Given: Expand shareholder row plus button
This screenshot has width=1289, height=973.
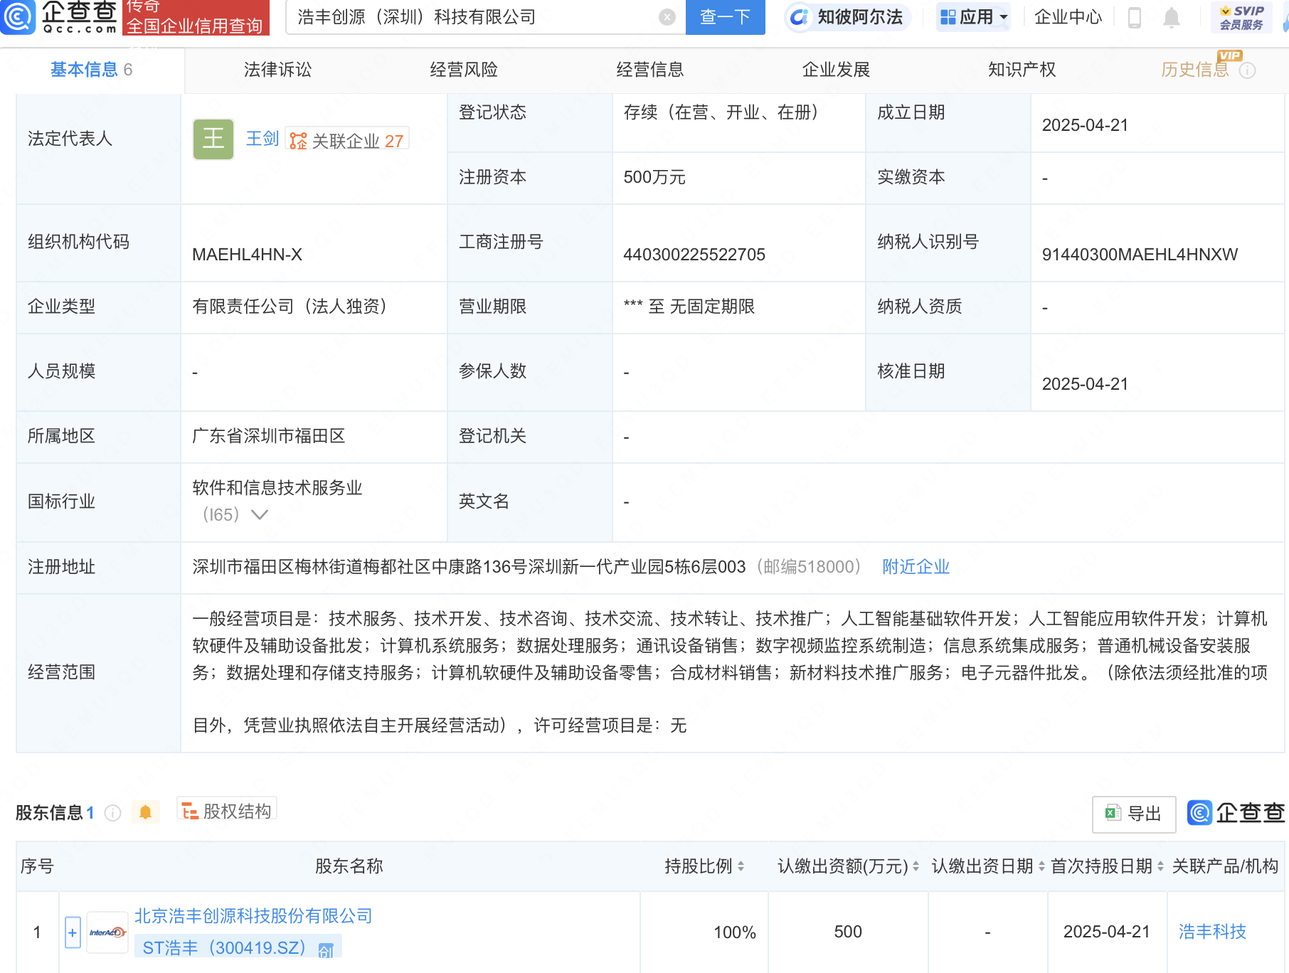Looking at the screenshot, I should (x=73, y=932).
